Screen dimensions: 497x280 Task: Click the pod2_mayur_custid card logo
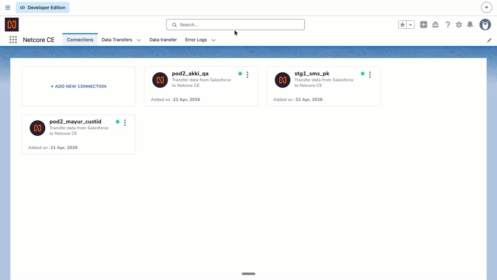coord(37,128)
